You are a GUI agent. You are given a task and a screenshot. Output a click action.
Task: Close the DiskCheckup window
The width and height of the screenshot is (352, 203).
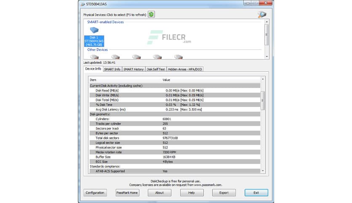(x=266, y=3)
